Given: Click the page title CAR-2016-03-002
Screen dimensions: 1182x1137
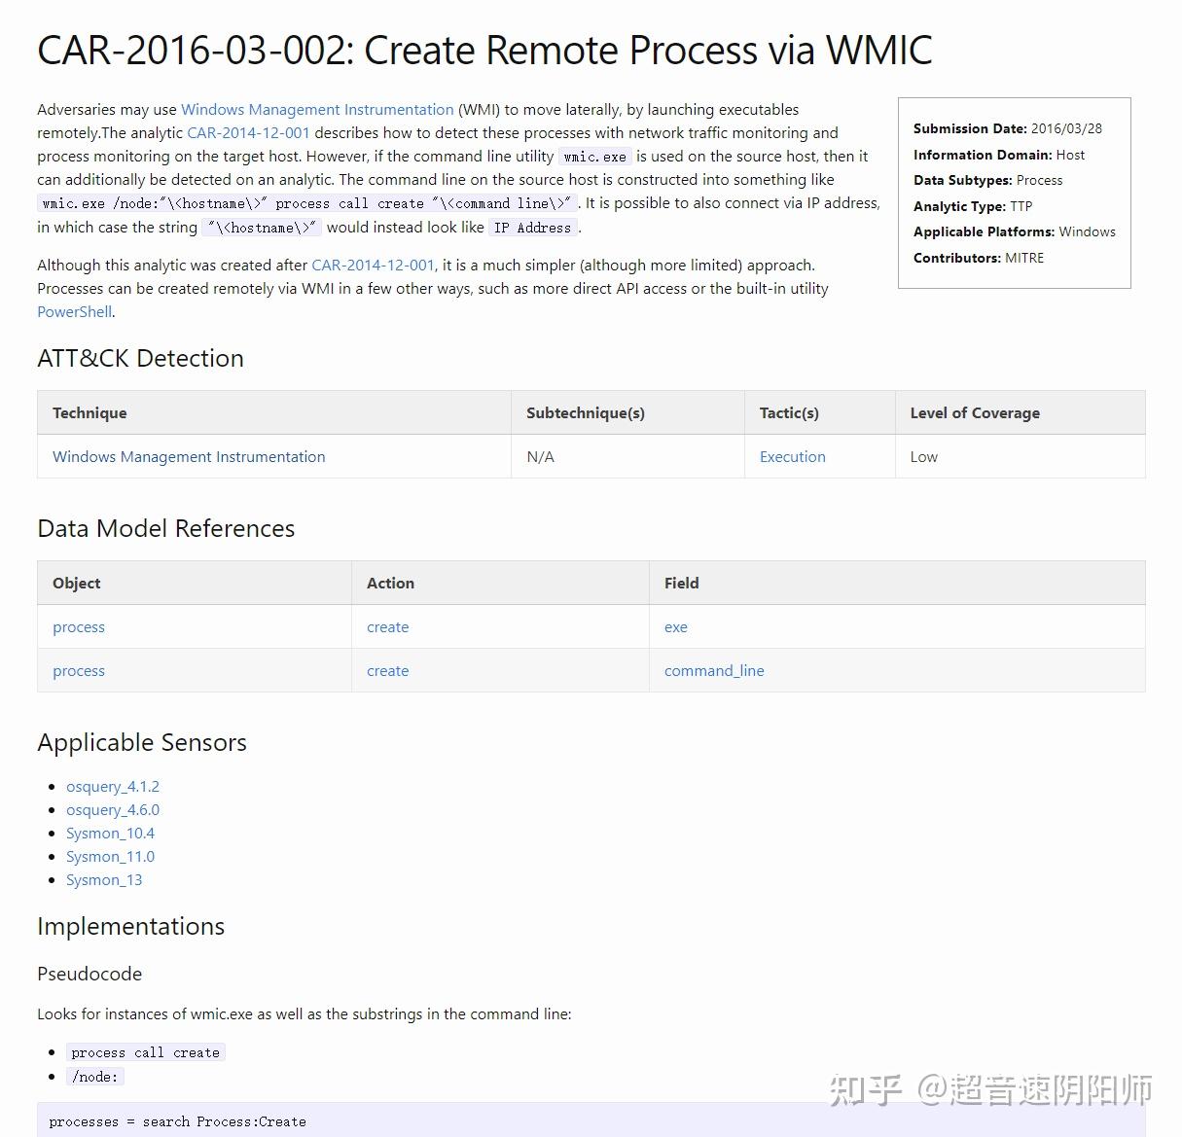Looking at the screenshot, I should point(484,50).
